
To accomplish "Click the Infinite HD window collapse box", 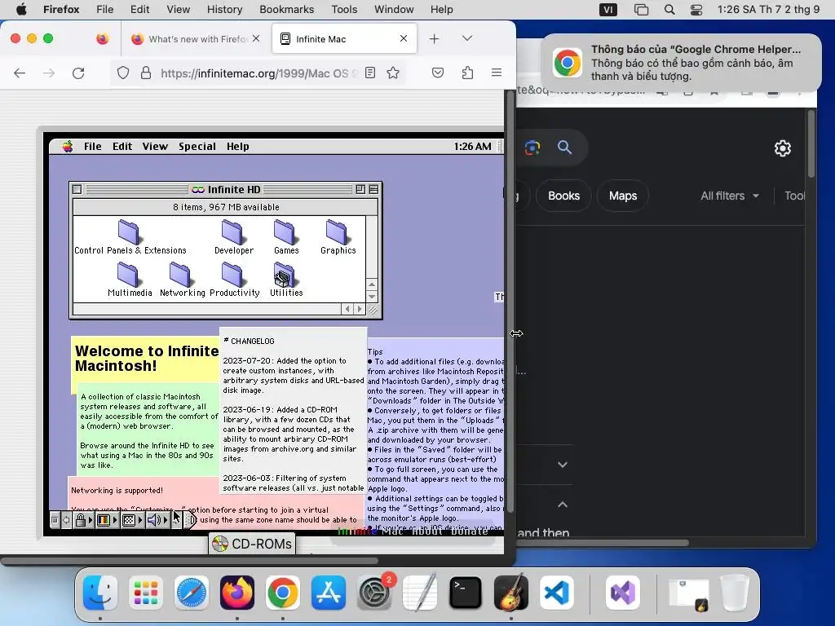I will pos(373,189).
